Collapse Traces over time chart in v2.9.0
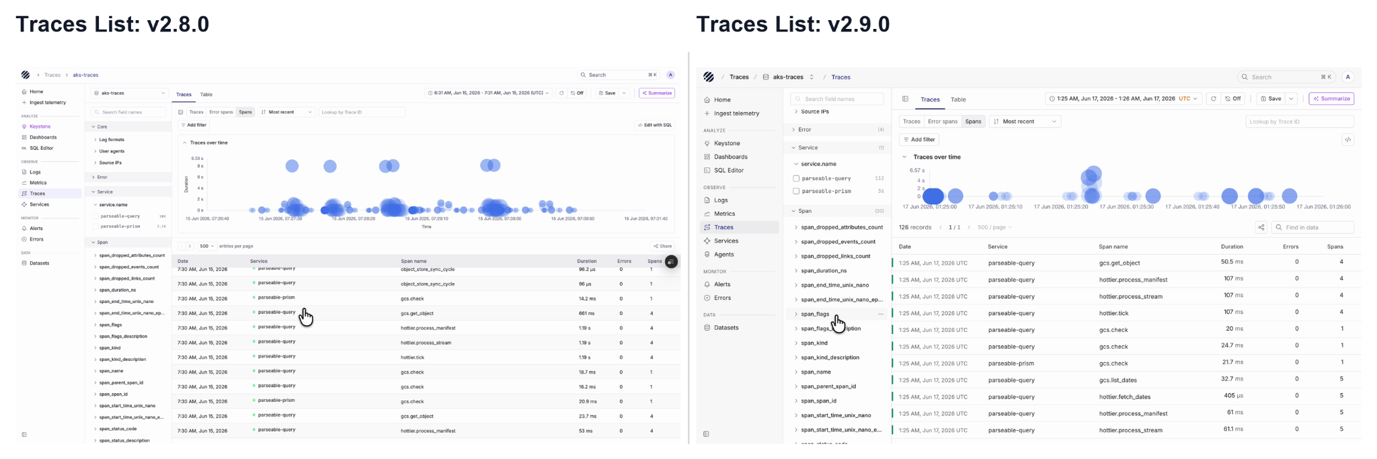The width and height of the screenshot is (1377, 459). pyautogui.click(x=904, y=157)
